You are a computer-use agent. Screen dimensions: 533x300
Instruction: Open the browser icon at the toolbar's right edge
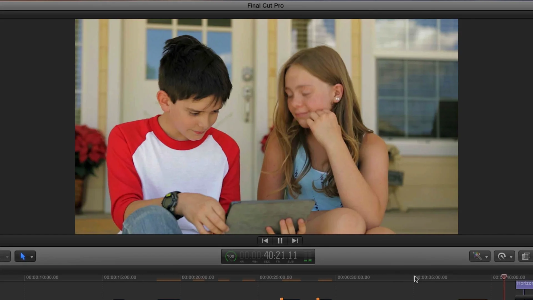coord(526,256)
